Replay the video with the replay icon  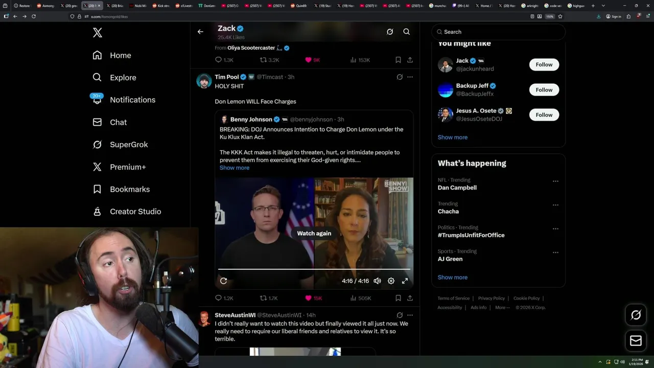tap(223, 281)
